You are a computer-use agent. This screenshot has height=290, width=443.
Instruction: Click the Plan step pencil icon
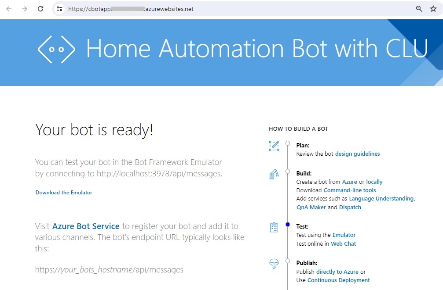274,146
